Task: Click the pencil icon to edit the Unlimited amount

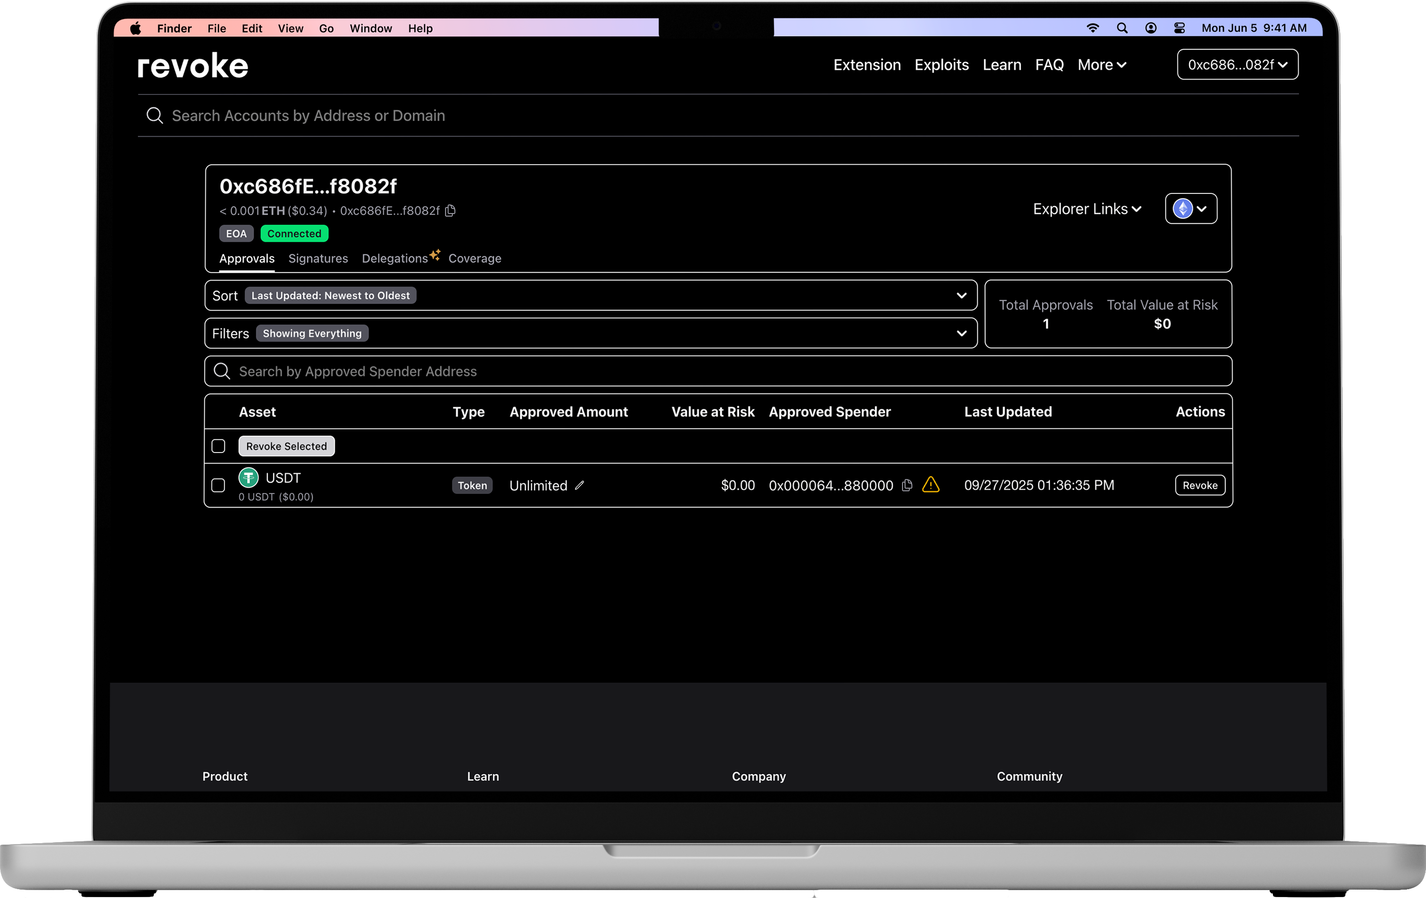Action: [579, 485]
